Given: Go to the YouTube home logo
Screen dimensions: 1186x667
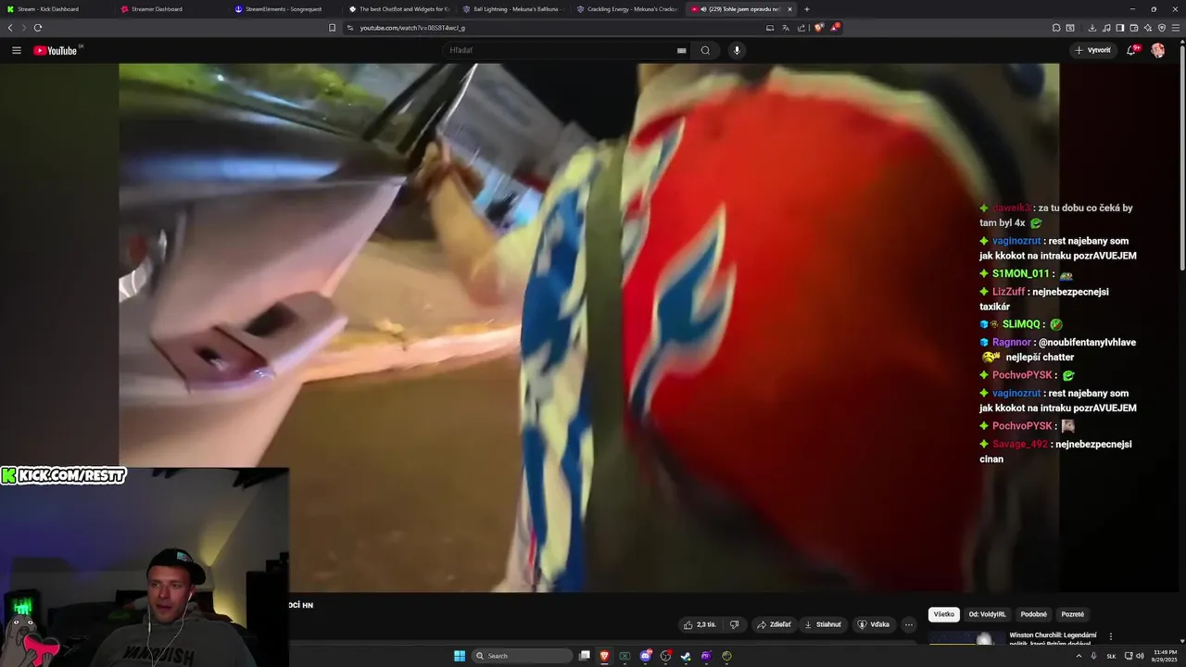Looking at the screenshot, I should tap(57, 50).
